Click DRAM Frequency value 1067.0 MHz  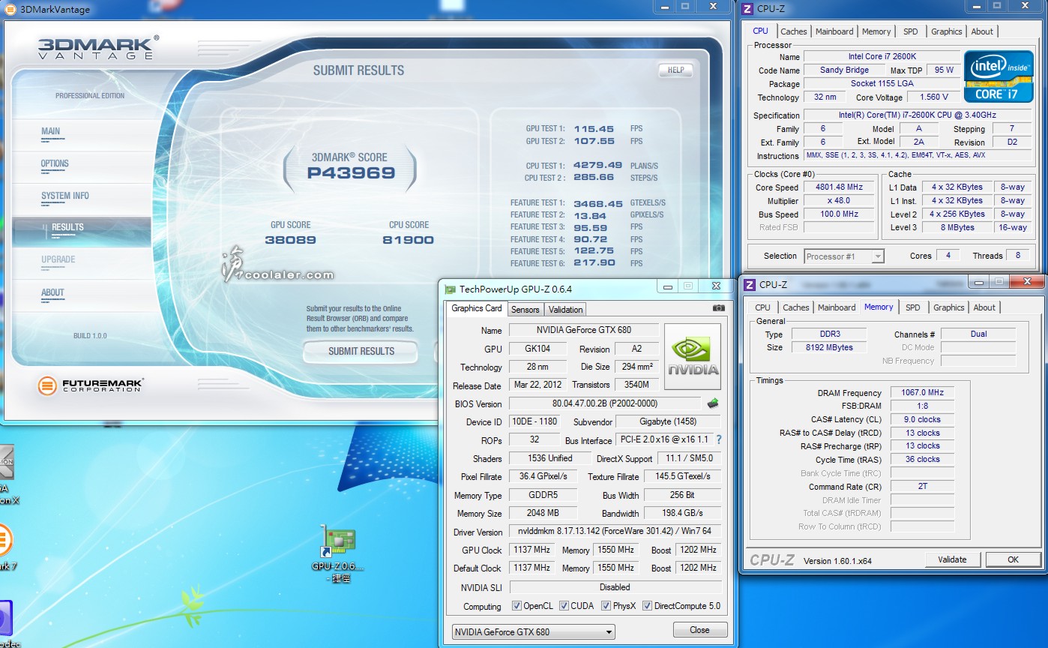tap(922, 392)
